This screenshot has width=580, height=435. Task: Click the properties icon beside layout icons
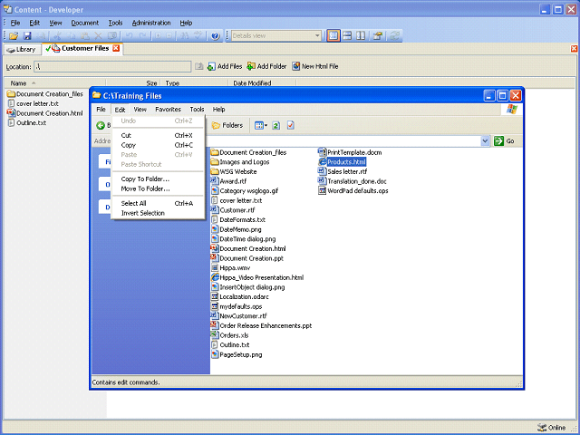pyautogui.click(x=378, y=36)
